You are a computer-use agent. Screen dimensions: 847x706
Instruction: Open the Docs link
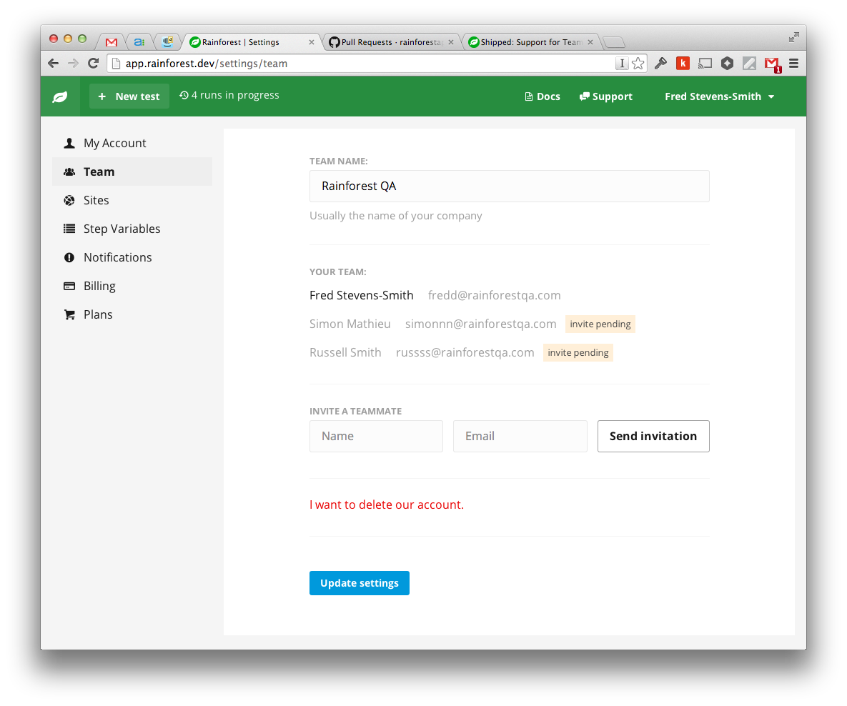coord(543,96)
